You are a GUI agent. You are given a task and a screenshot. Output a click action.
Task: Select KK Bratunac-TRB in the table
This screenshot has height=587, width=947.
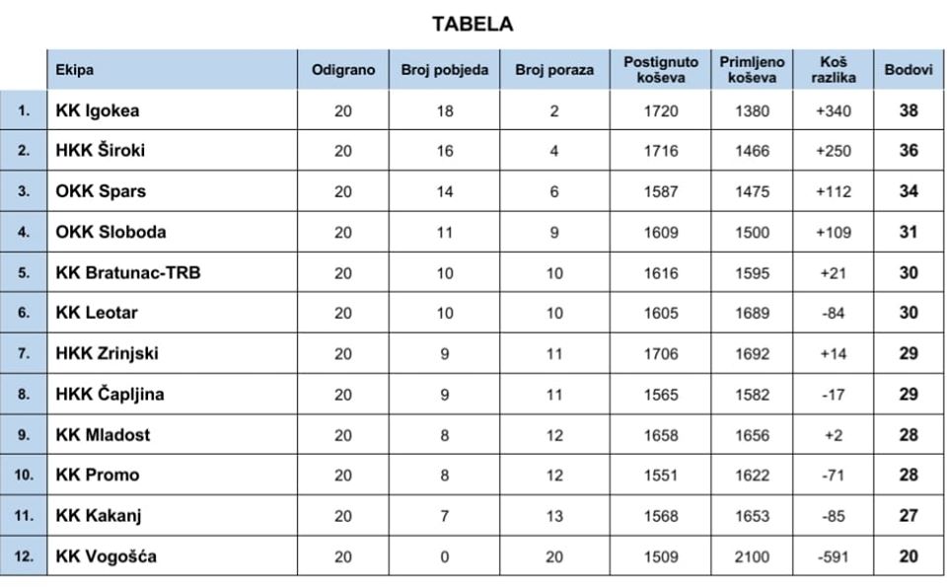point(128,272)
